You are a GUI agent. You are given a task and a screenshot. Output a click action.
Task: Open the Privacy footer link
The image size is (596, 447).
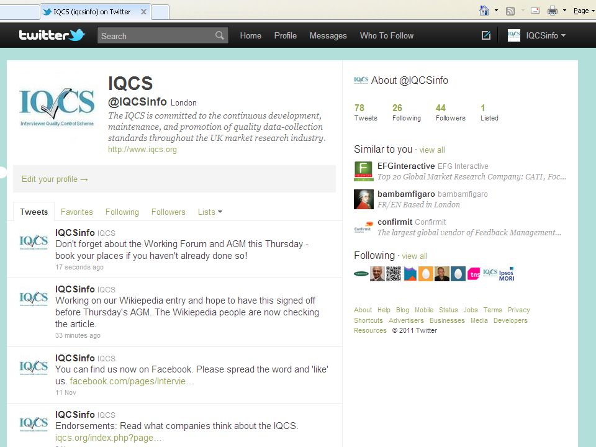pyautogui.click(x=518, y=310)
